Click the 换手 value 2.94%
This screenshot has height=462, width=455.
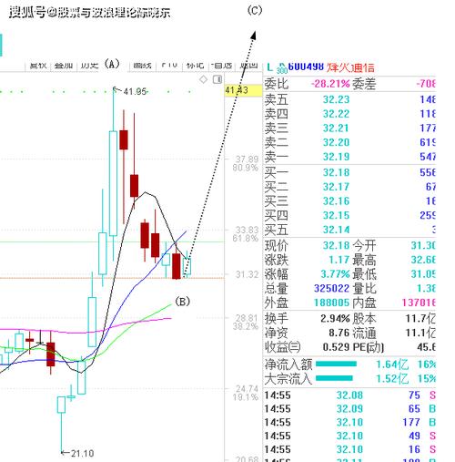[335, 319]
